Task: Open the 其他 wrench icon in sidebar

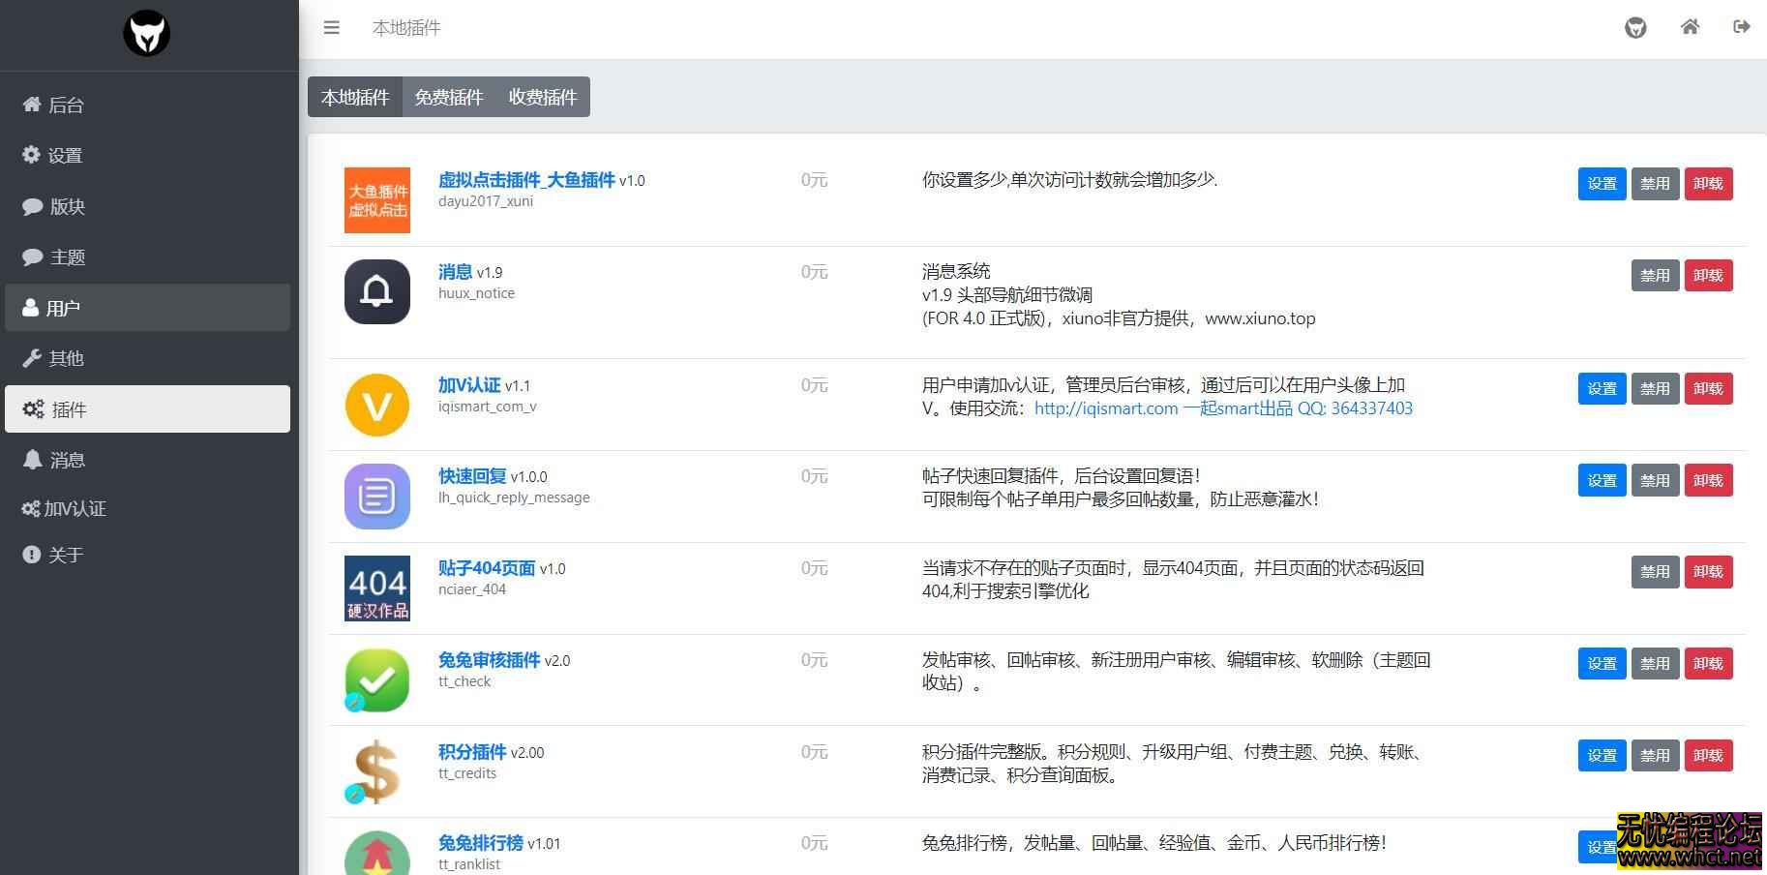Action: pyautogui.click(x=31, y=358)
